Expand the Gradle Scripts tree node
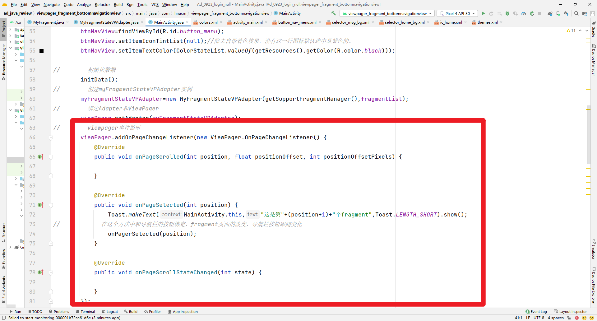The width and height of the screenshot is (597, 321). [x=10, y=247]
